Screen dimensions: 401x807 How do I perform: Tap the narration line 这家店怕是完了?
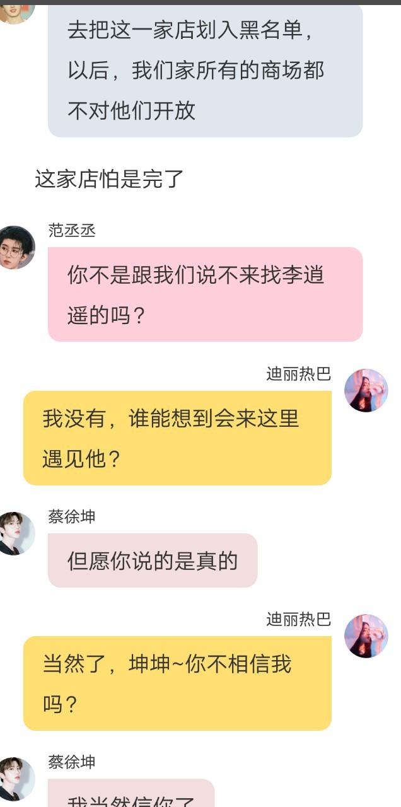coord(109,180)
